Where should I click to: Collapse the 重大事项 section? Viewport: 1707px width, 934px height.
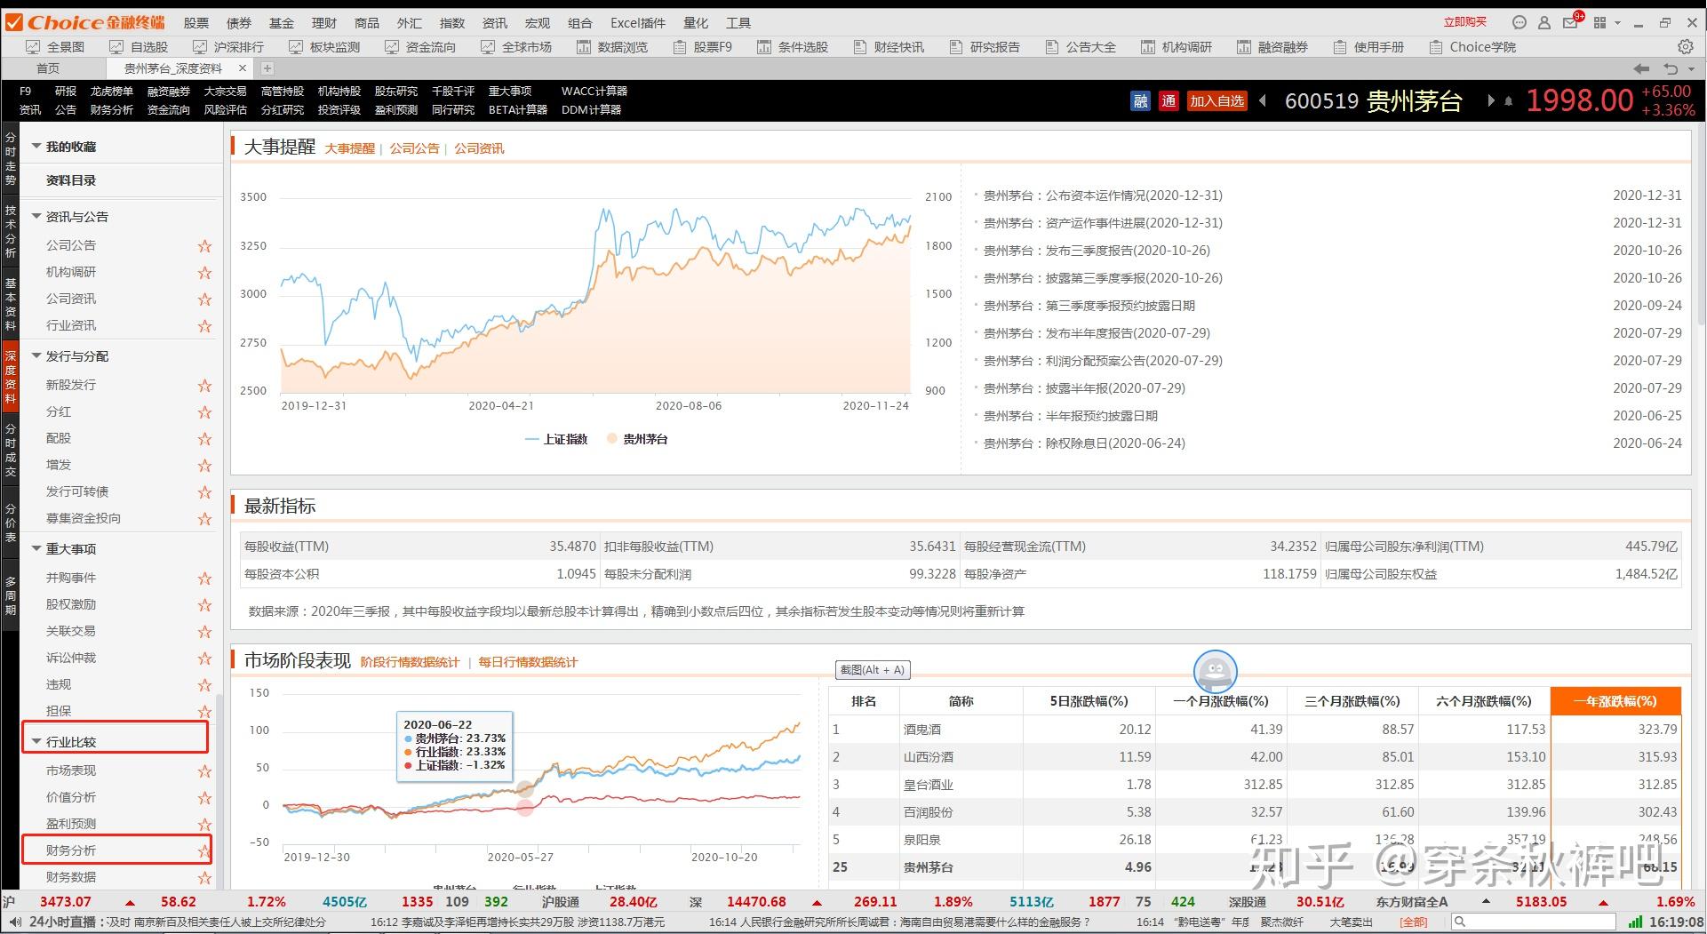[x=36, y=548]
